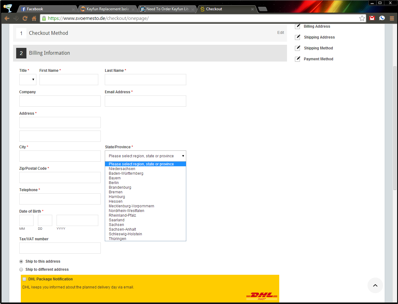Close the Checkout tab
Screen dimensions: 398x304
252,9
